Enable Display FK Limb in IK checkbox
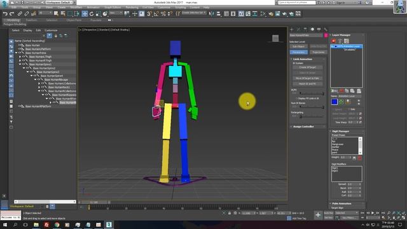The width and height of the screenshot is (407, 229). point(296,99)
